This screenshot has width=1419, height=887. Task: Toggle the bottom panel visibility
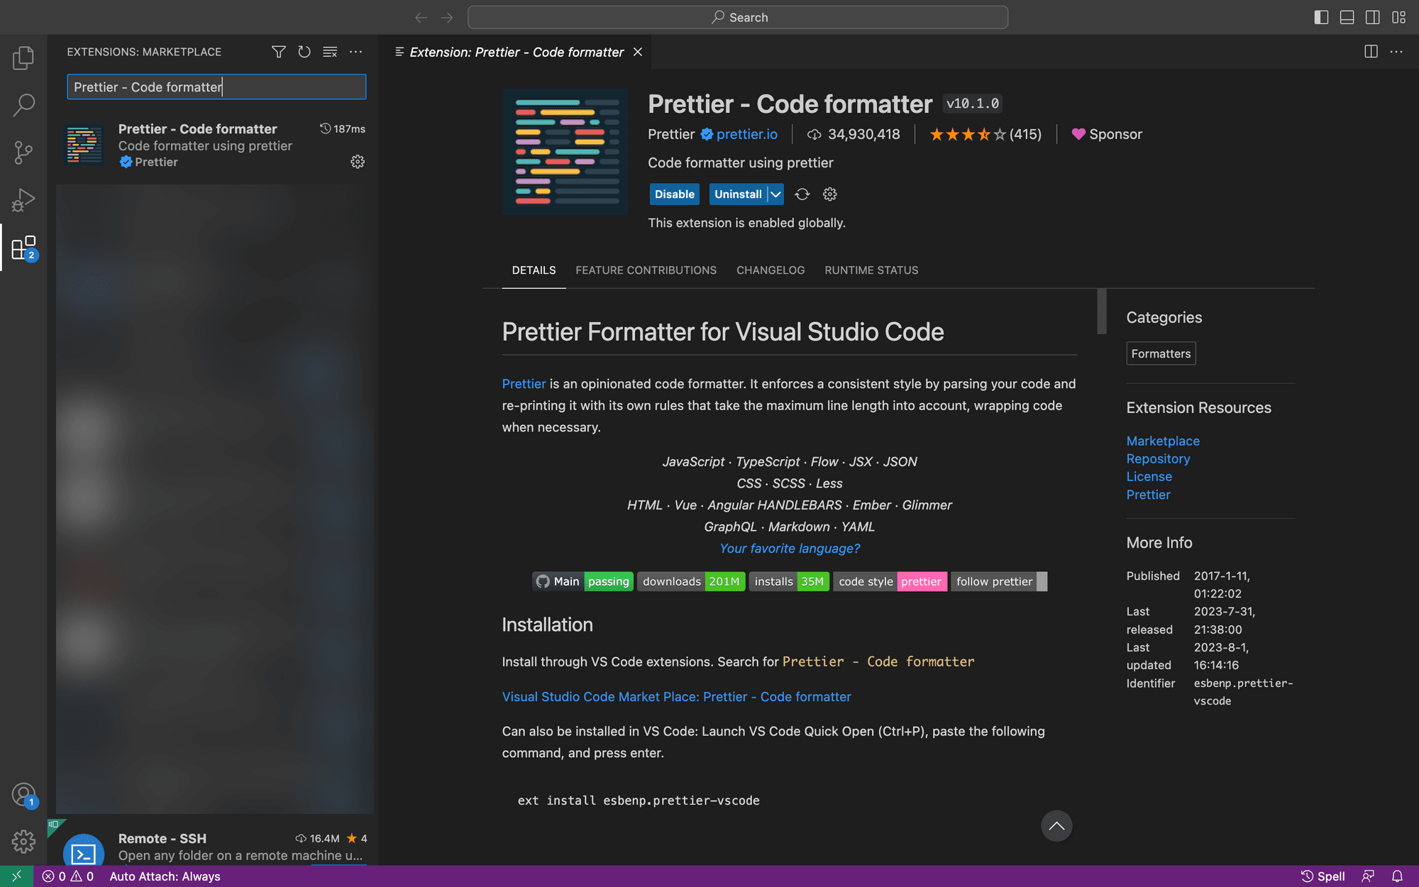(1347, 17)
